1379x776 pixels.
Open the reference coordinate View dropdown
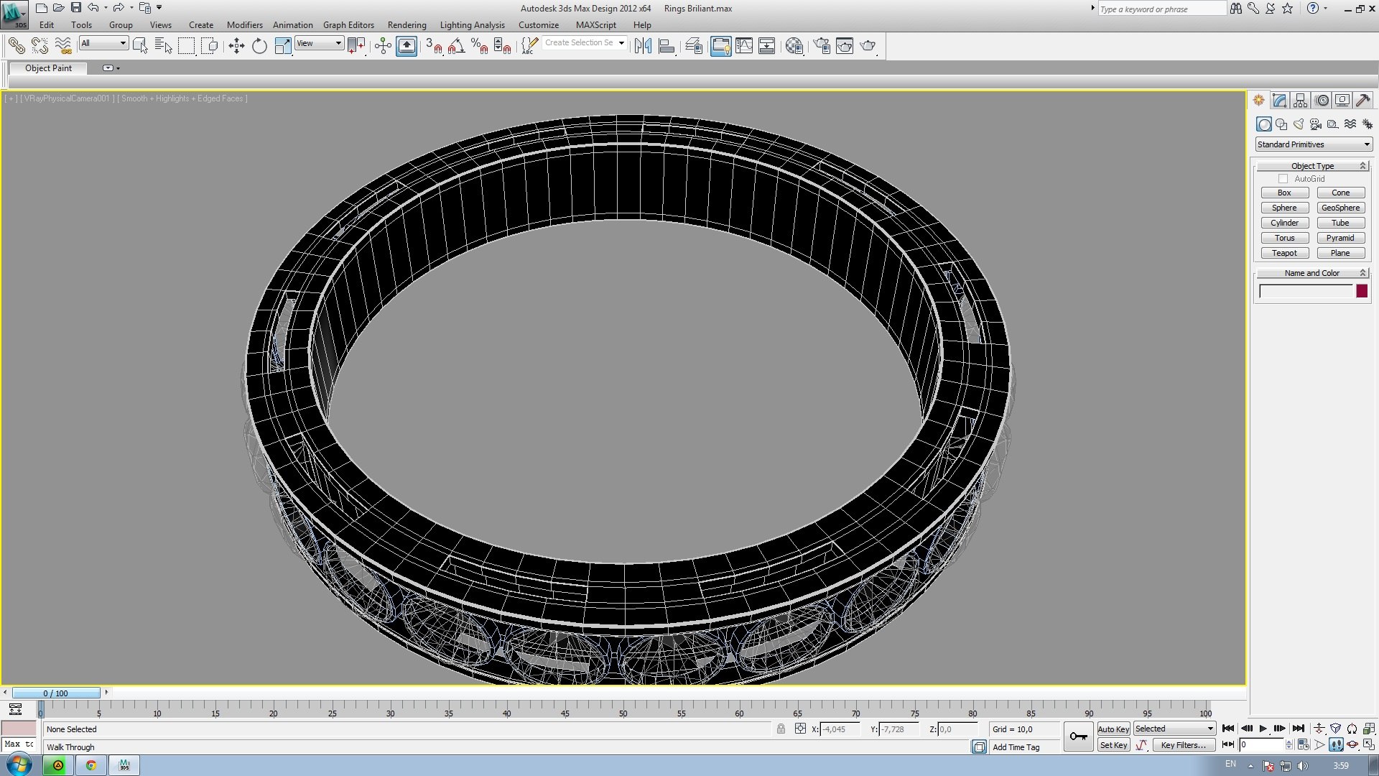[x=319, y=43]
